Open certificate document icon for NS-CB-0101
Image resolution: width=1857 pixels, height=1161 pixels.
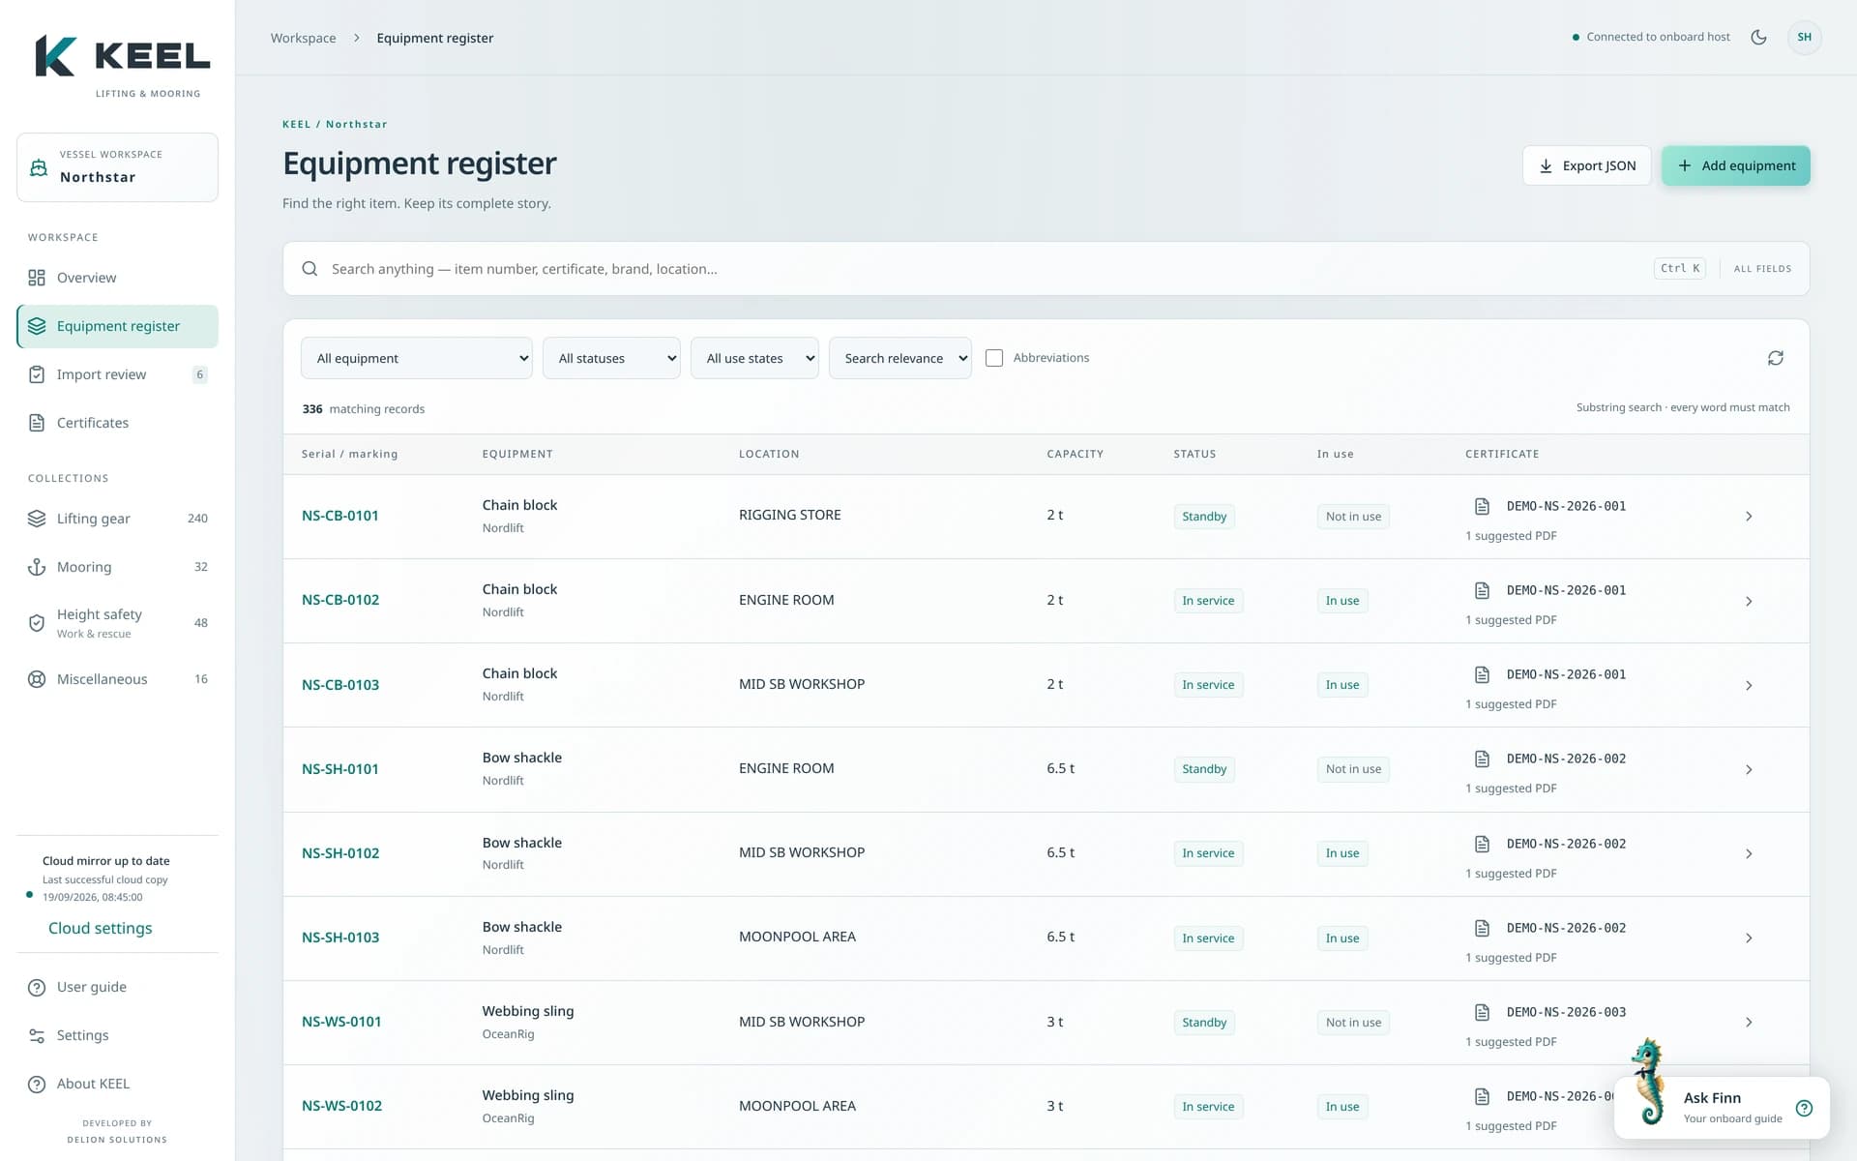pyautogui.click(x=1482, y=506)
